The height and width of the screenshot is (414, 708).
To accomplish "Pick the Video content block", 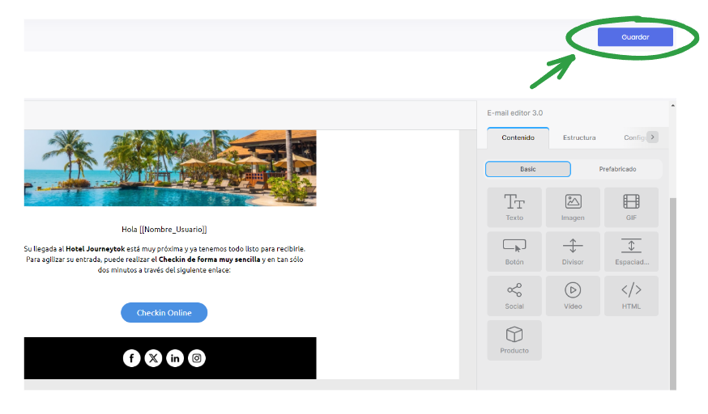I will coord(573,296).
